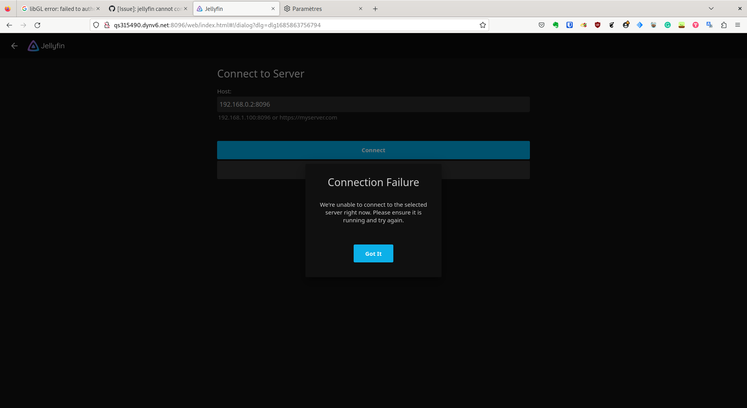
Task: Open the tab overview dropdown arrow
Action: coord(711,8)
